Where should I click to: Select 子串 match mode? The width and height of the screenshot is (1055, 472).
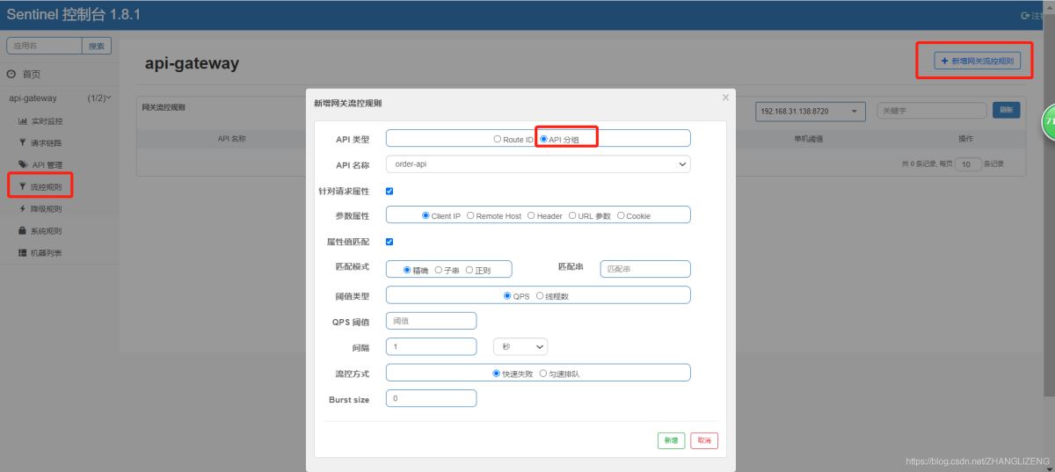[439, 270]
